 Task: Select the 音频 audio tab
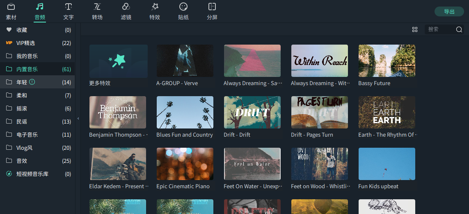[40, 11]
